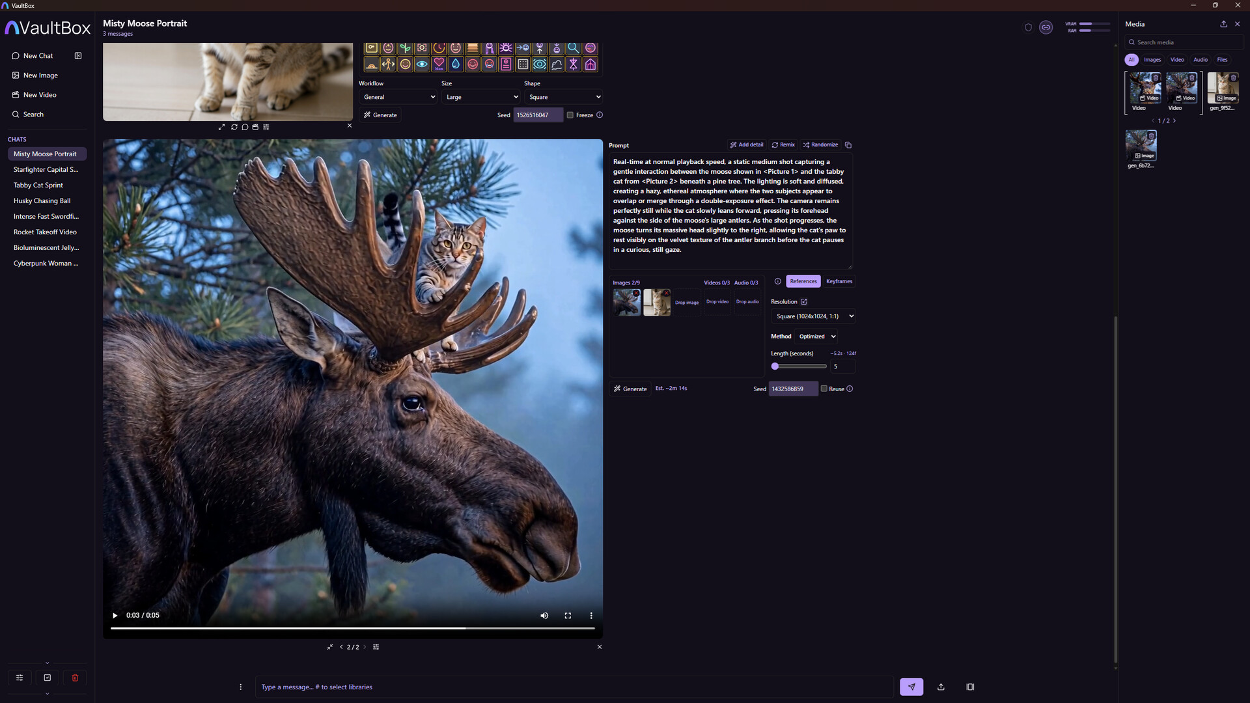Remove the moose reference image
The width and height of the screenshot is (1250, 703).
[636, 293]
